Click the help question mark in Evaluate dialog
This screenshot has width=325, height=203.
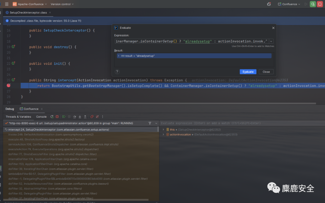coord(117,72)
